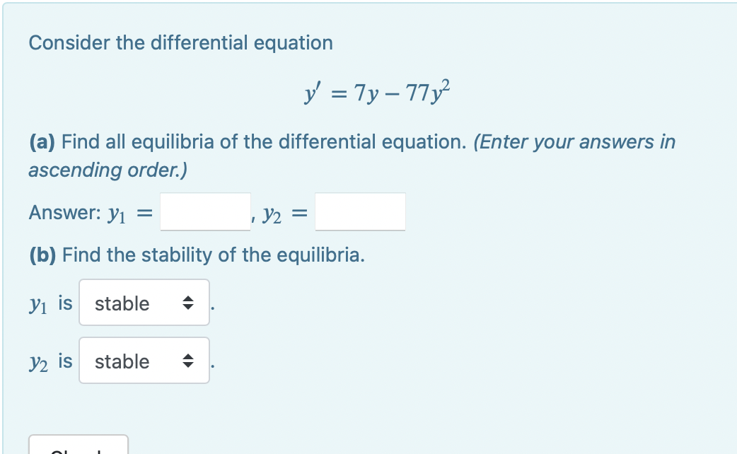The width and height of the screenshot is (737, 454).
Task: Click the label 'y₂ is'
Action: [52, 361]
